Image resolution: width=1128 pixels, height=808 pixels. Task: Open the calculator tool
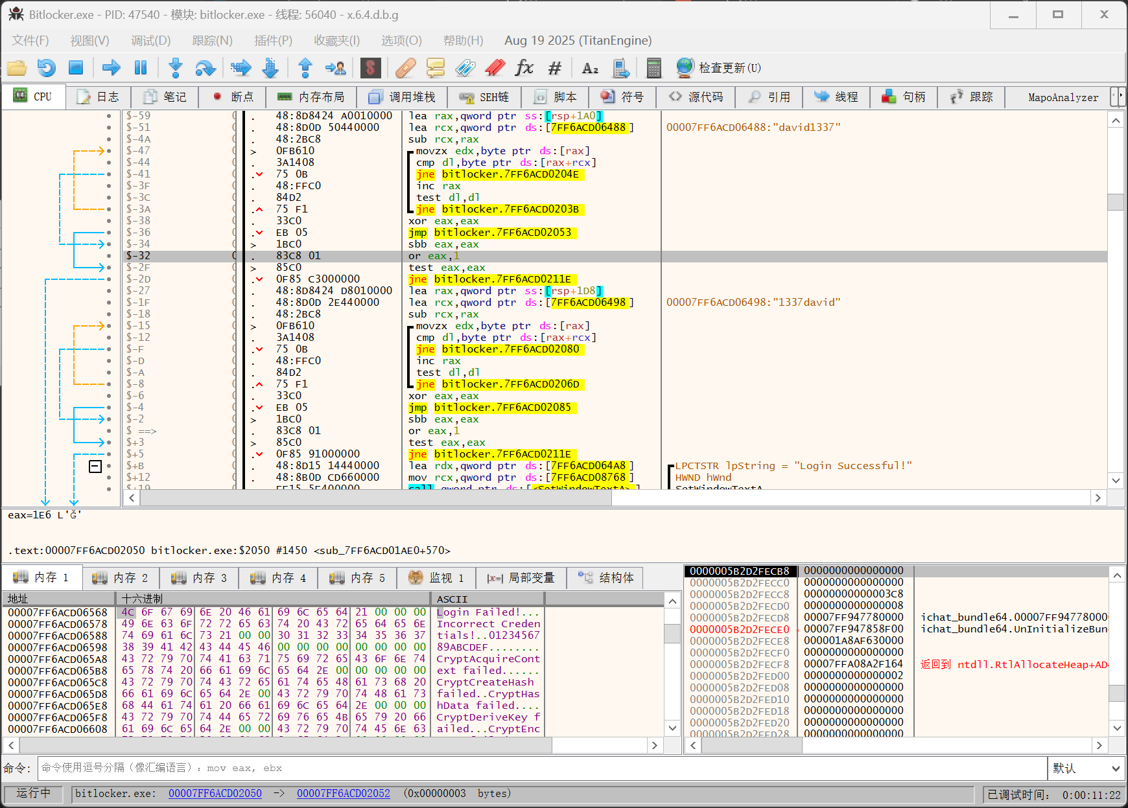653,67
